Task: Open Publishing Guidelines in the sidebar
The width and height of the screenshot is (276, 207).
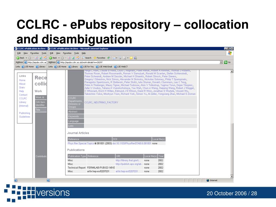Action: [25, 115]
